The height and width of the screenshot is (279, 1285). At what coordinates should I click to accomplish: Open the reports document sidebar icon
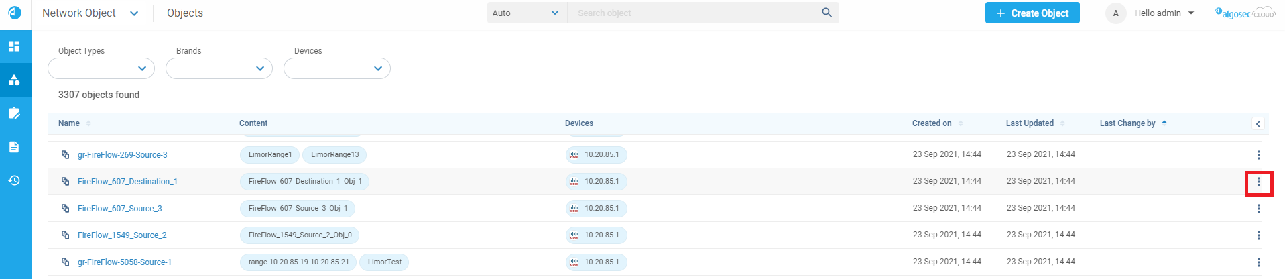pyautogui.click(x=14, y=147)
